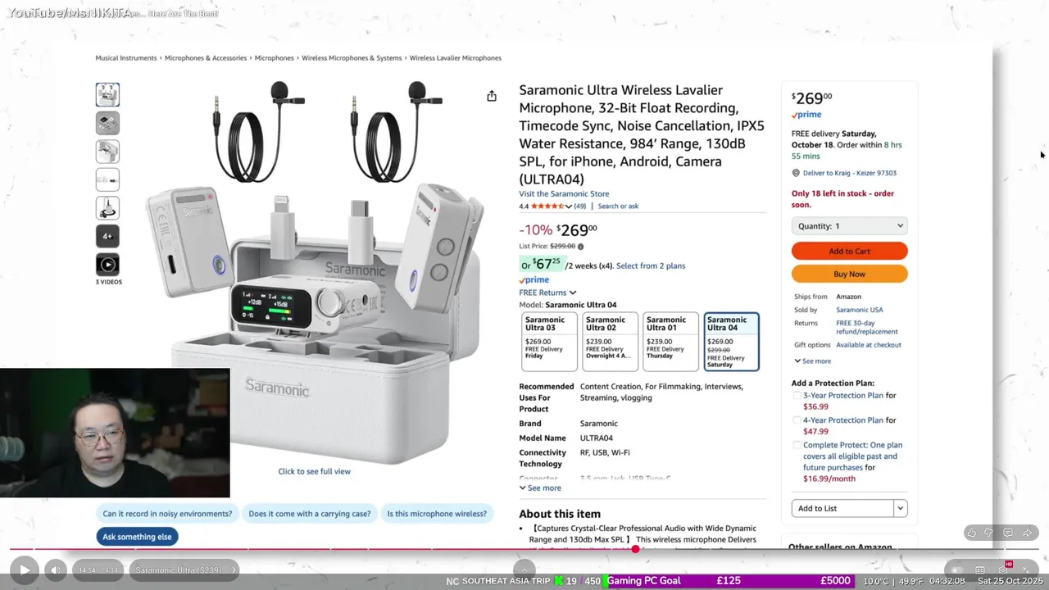Viewport: 1049px width, 590px height.
Task: Click the Add to Cart button
Action: coord(849,251)
